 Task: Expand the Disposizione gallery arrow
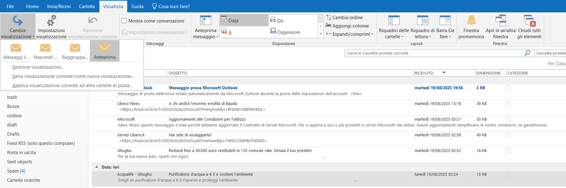[321, 34]
